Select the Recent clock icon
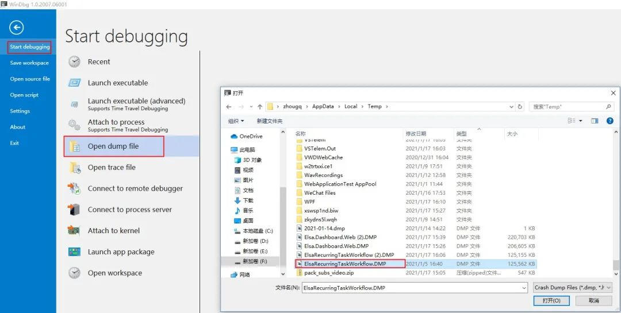Image resolution: width=621 pixels, height=313 pixels. [x=74, y=61]
